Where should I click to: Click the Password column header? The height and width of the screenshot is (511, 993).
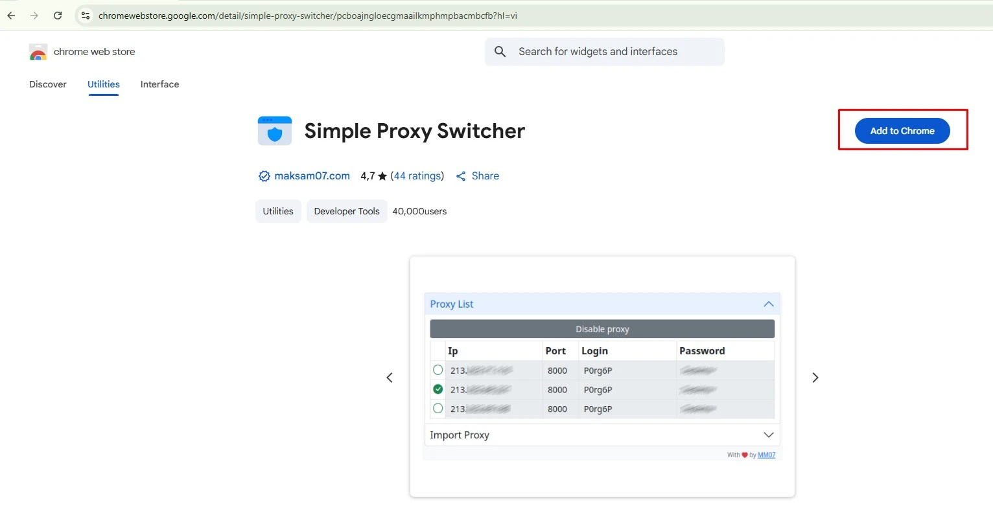(x=702, y=351)
